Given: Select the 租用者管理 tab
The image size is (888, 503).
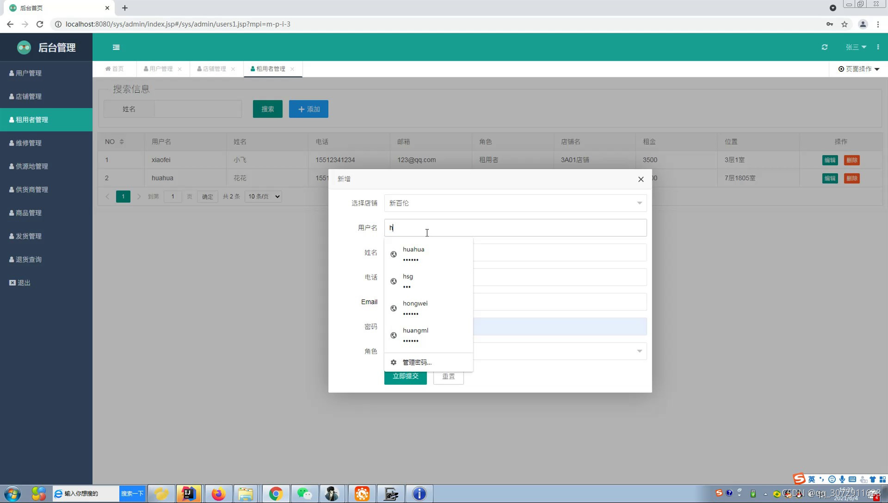Looking at the screenshot, I should pyautogui.click(x=268, y=69).
